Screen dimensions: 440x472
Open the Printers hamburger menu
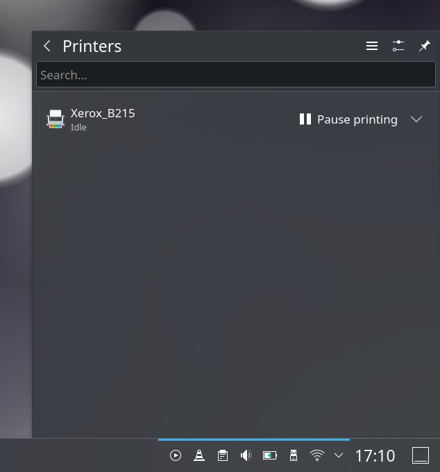[x=372, y=46]
